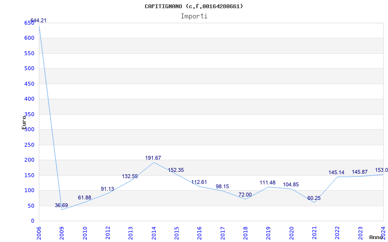Click the y-axis value 250
Image resolution: width=388 pixels, height=242 pixels.
(29, 145)
